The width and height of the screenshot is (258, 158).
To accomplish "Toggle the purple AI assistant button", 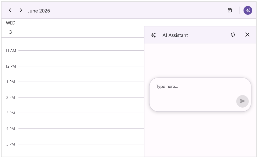I will coord(248,10).
